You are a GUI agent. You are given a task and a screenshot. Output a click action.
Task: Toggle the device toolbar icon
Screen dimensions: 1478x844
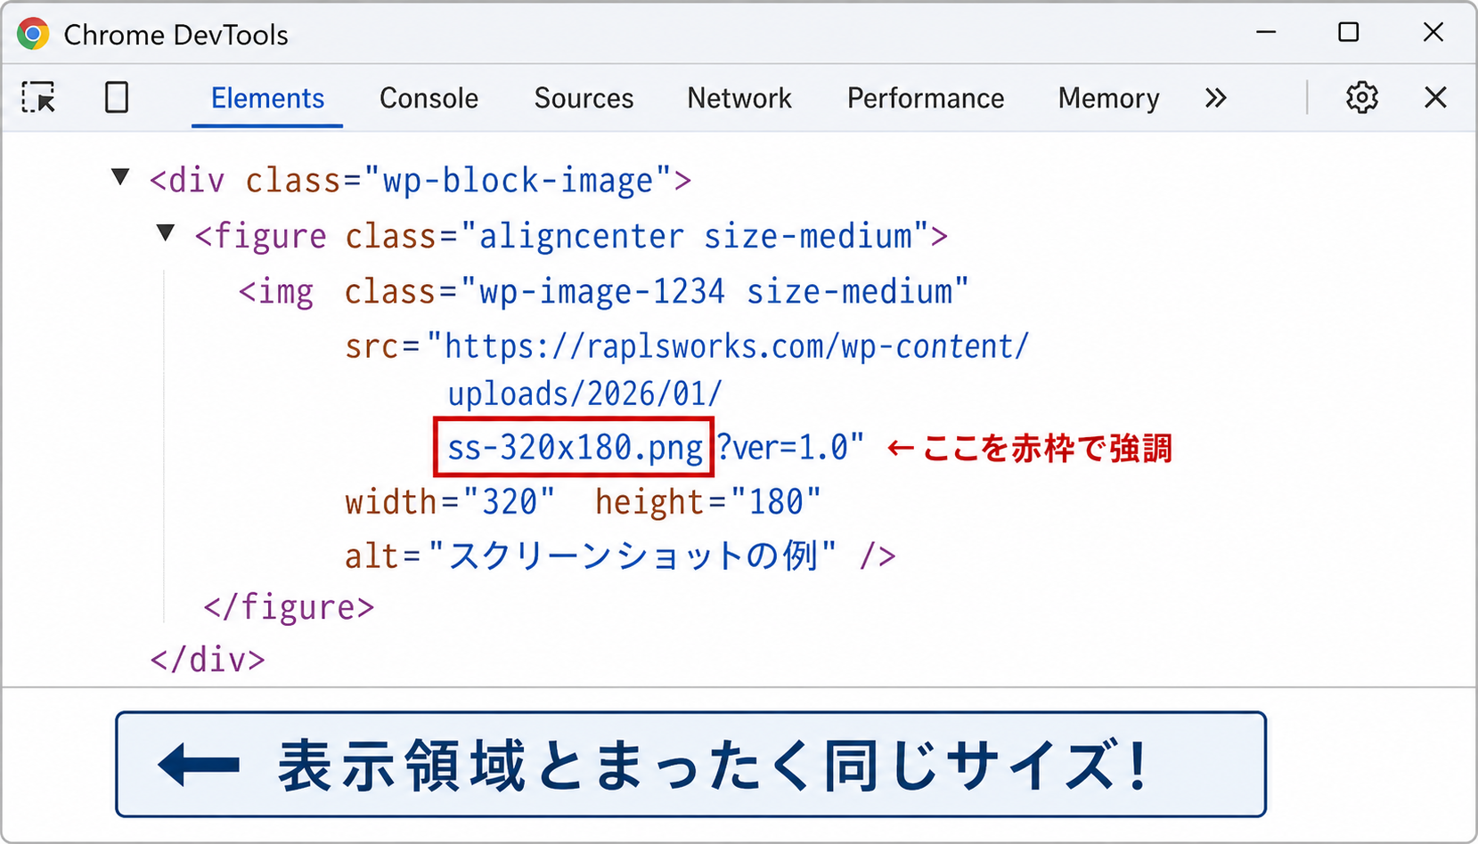point(117,97)
